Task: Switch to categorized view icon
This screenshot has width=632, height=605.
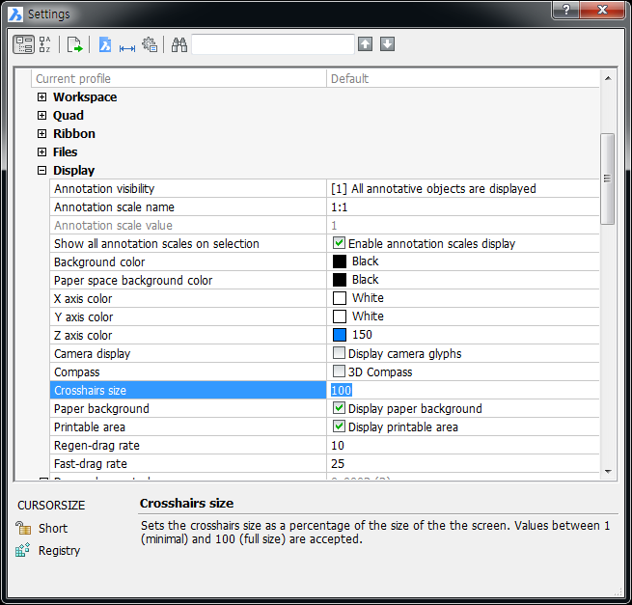Action: (24, 44)
